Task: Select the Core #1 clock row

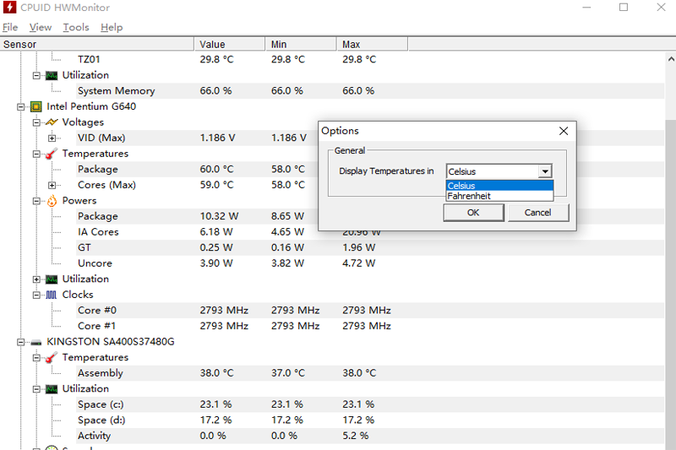Action: (369, 326)
